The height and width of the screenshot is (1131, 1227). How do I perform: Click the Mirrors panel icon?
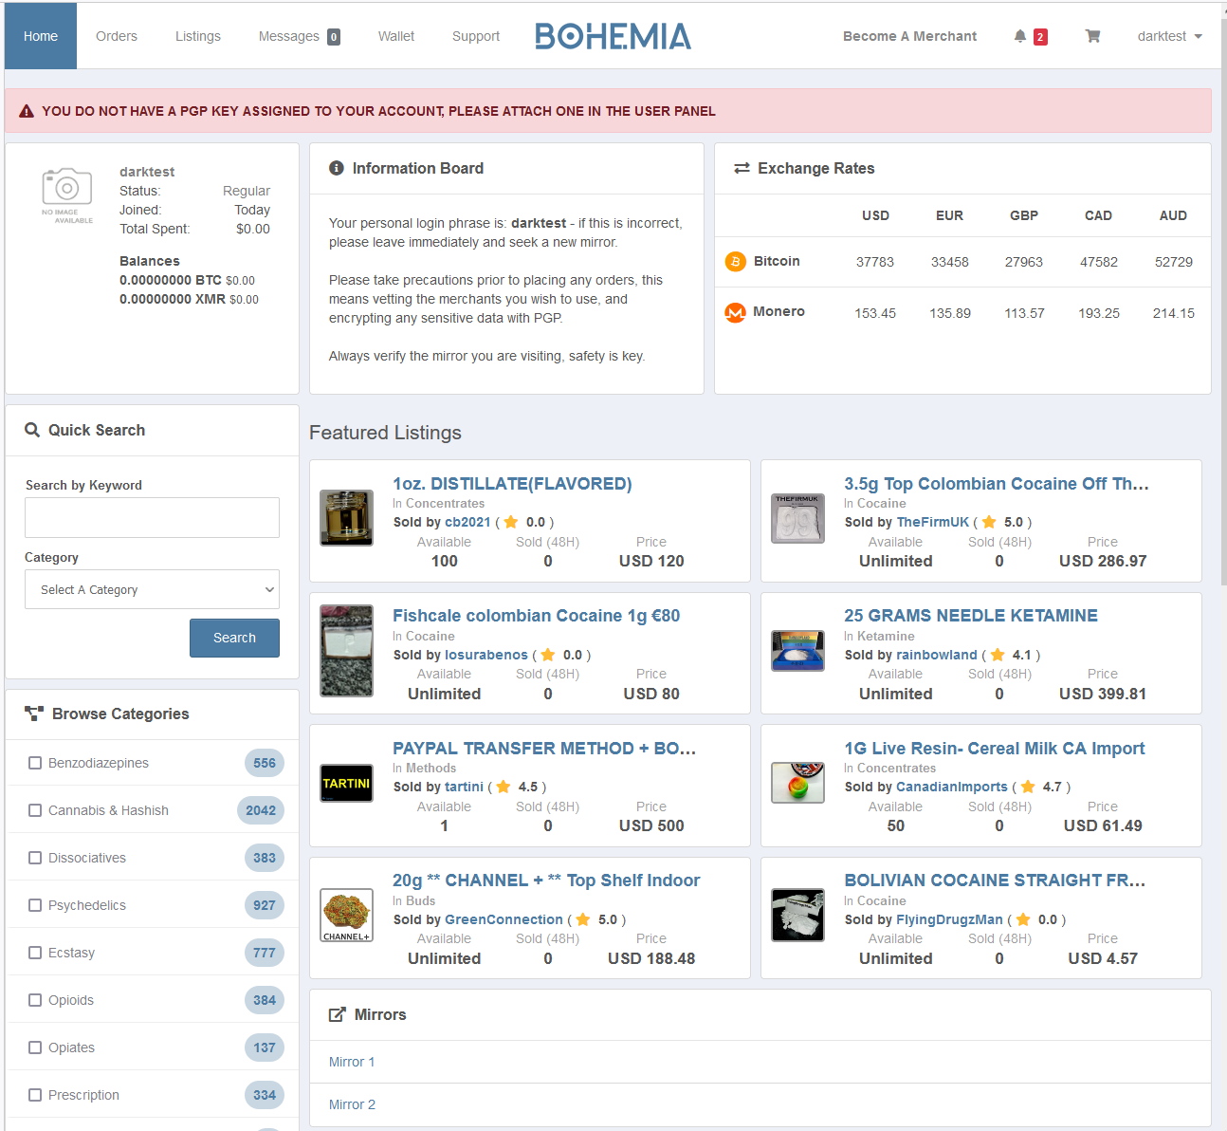pyautogui.click(x=338, y=1013)
